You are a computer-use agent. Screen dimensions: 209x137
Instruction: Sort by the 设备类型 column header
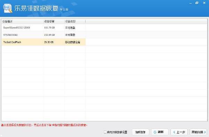pyautogui.click(x=75, y=21)
